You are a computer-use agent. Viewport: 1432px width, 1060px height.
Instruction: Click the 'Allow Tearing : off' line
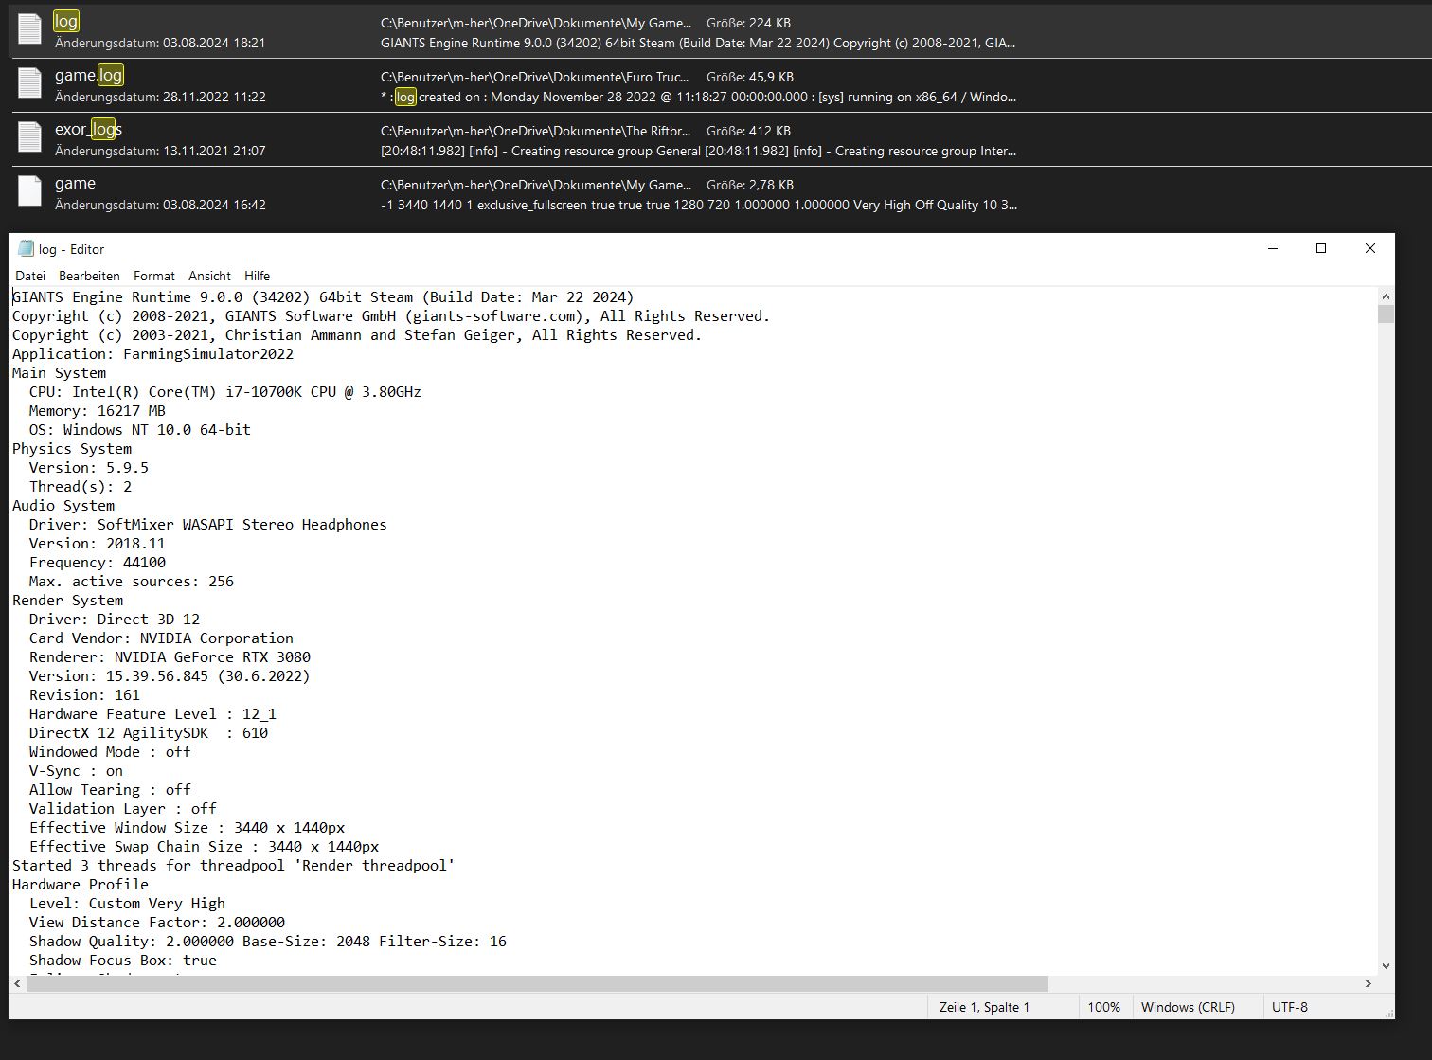(110, 789)
